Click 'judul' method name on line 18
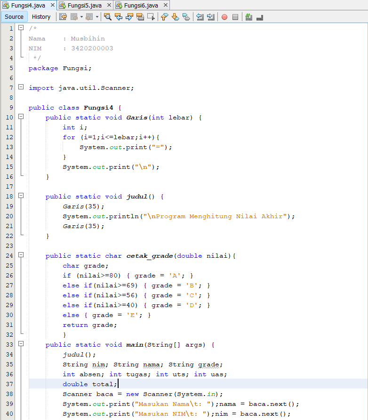This screenshot has height=420, width=368. [137, 197]
